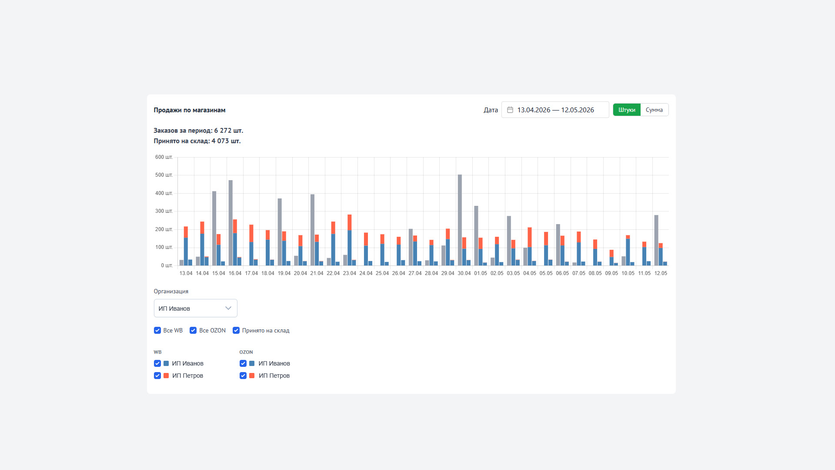Click the calendar icon in date field

(x=510, y=110)
